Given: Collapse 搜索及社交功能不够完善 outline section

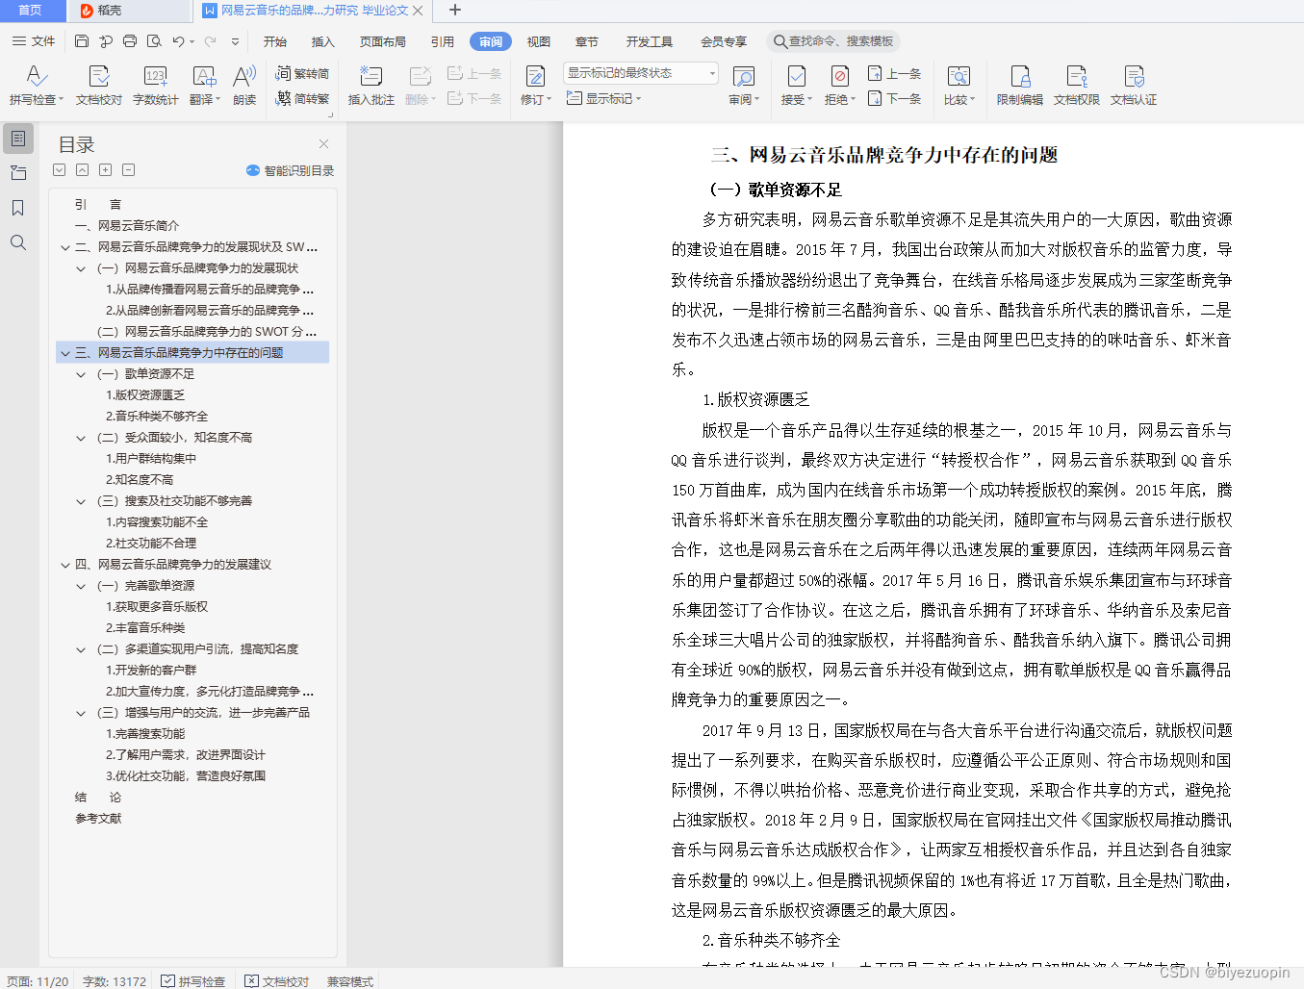Looking at the screenshot, I should click(x=81, y=501).
